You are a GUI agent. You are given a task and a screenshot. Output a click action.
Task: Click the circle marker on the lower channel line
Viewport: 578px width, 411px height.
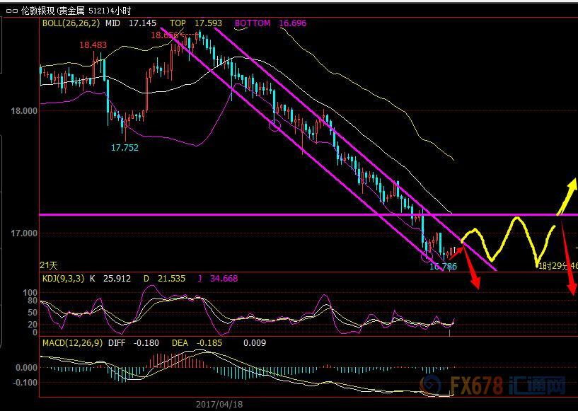(x=274, y=125)
